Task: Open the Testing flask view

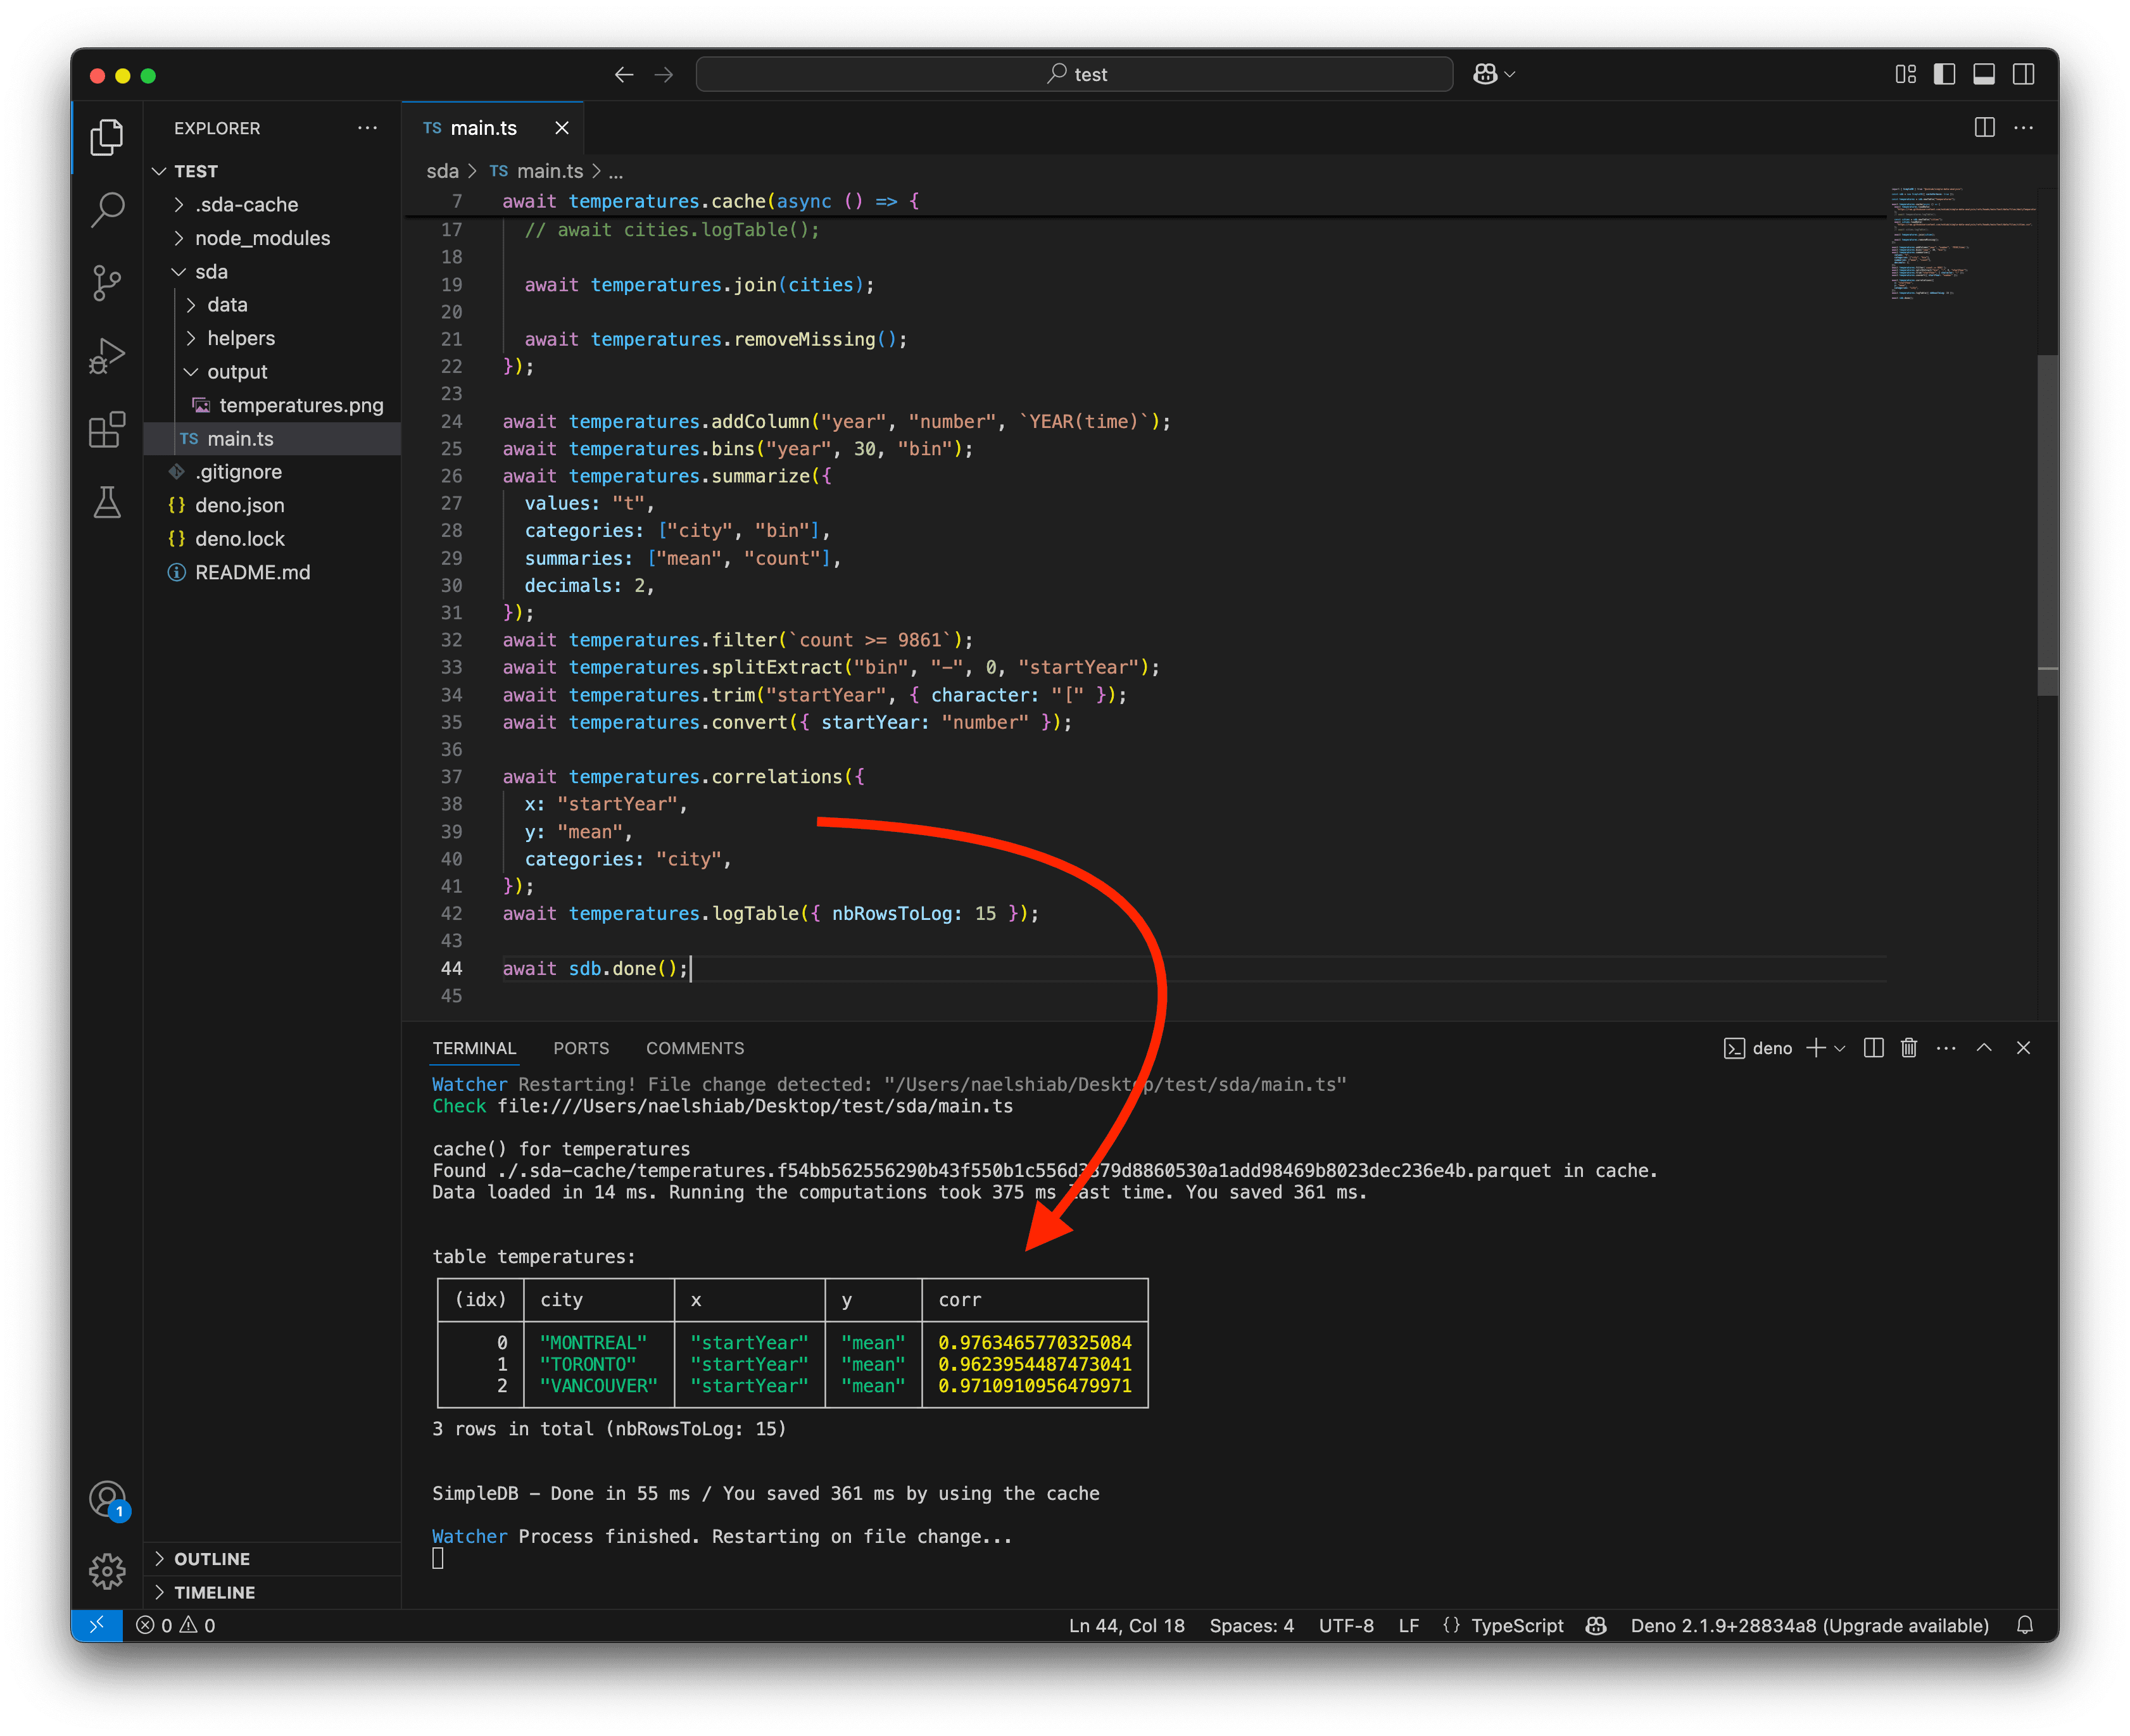Action: tap(107, 502)
